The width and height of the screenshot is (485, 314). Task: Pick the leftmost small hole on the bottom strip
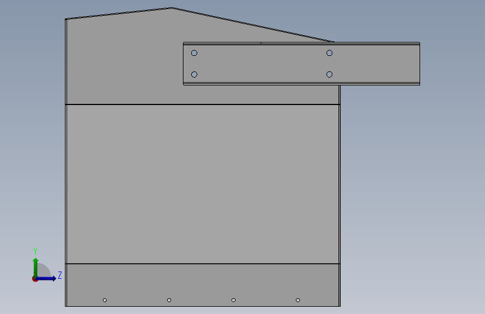pyautogui.click(x=105, y=300)
